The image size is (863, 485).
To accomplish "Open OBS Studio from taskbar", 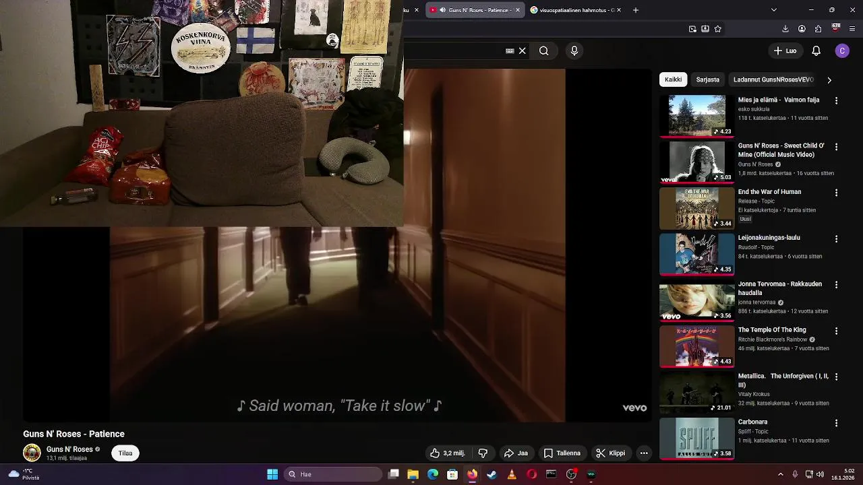I will 571,474.
